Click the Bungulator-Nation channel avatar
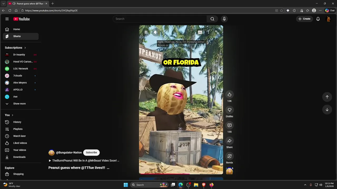The width and height of the screenshot is (337, 189). tap(52, 153)
